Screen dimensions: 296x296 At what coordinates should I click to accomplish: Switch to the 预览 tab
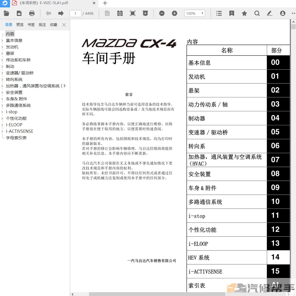tap(20, 25)
